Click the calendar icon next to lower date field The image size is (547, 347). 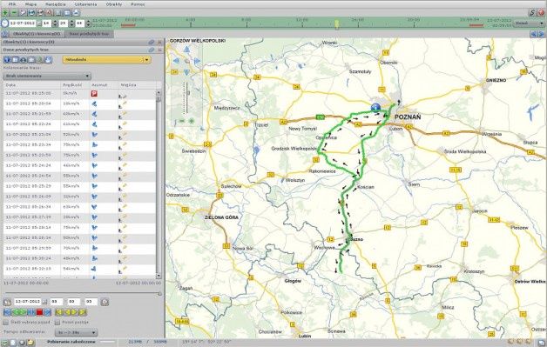point(44,302)
